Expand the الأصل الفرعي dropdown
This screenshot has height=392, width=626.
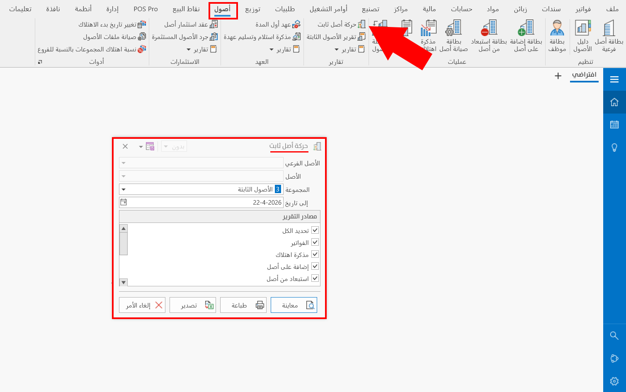click(x=124, y=163)
